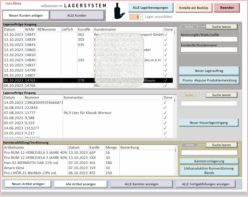Toggle Done checkmark for WANr 14843
Screen dimensions: 248x197
[166, 45]
